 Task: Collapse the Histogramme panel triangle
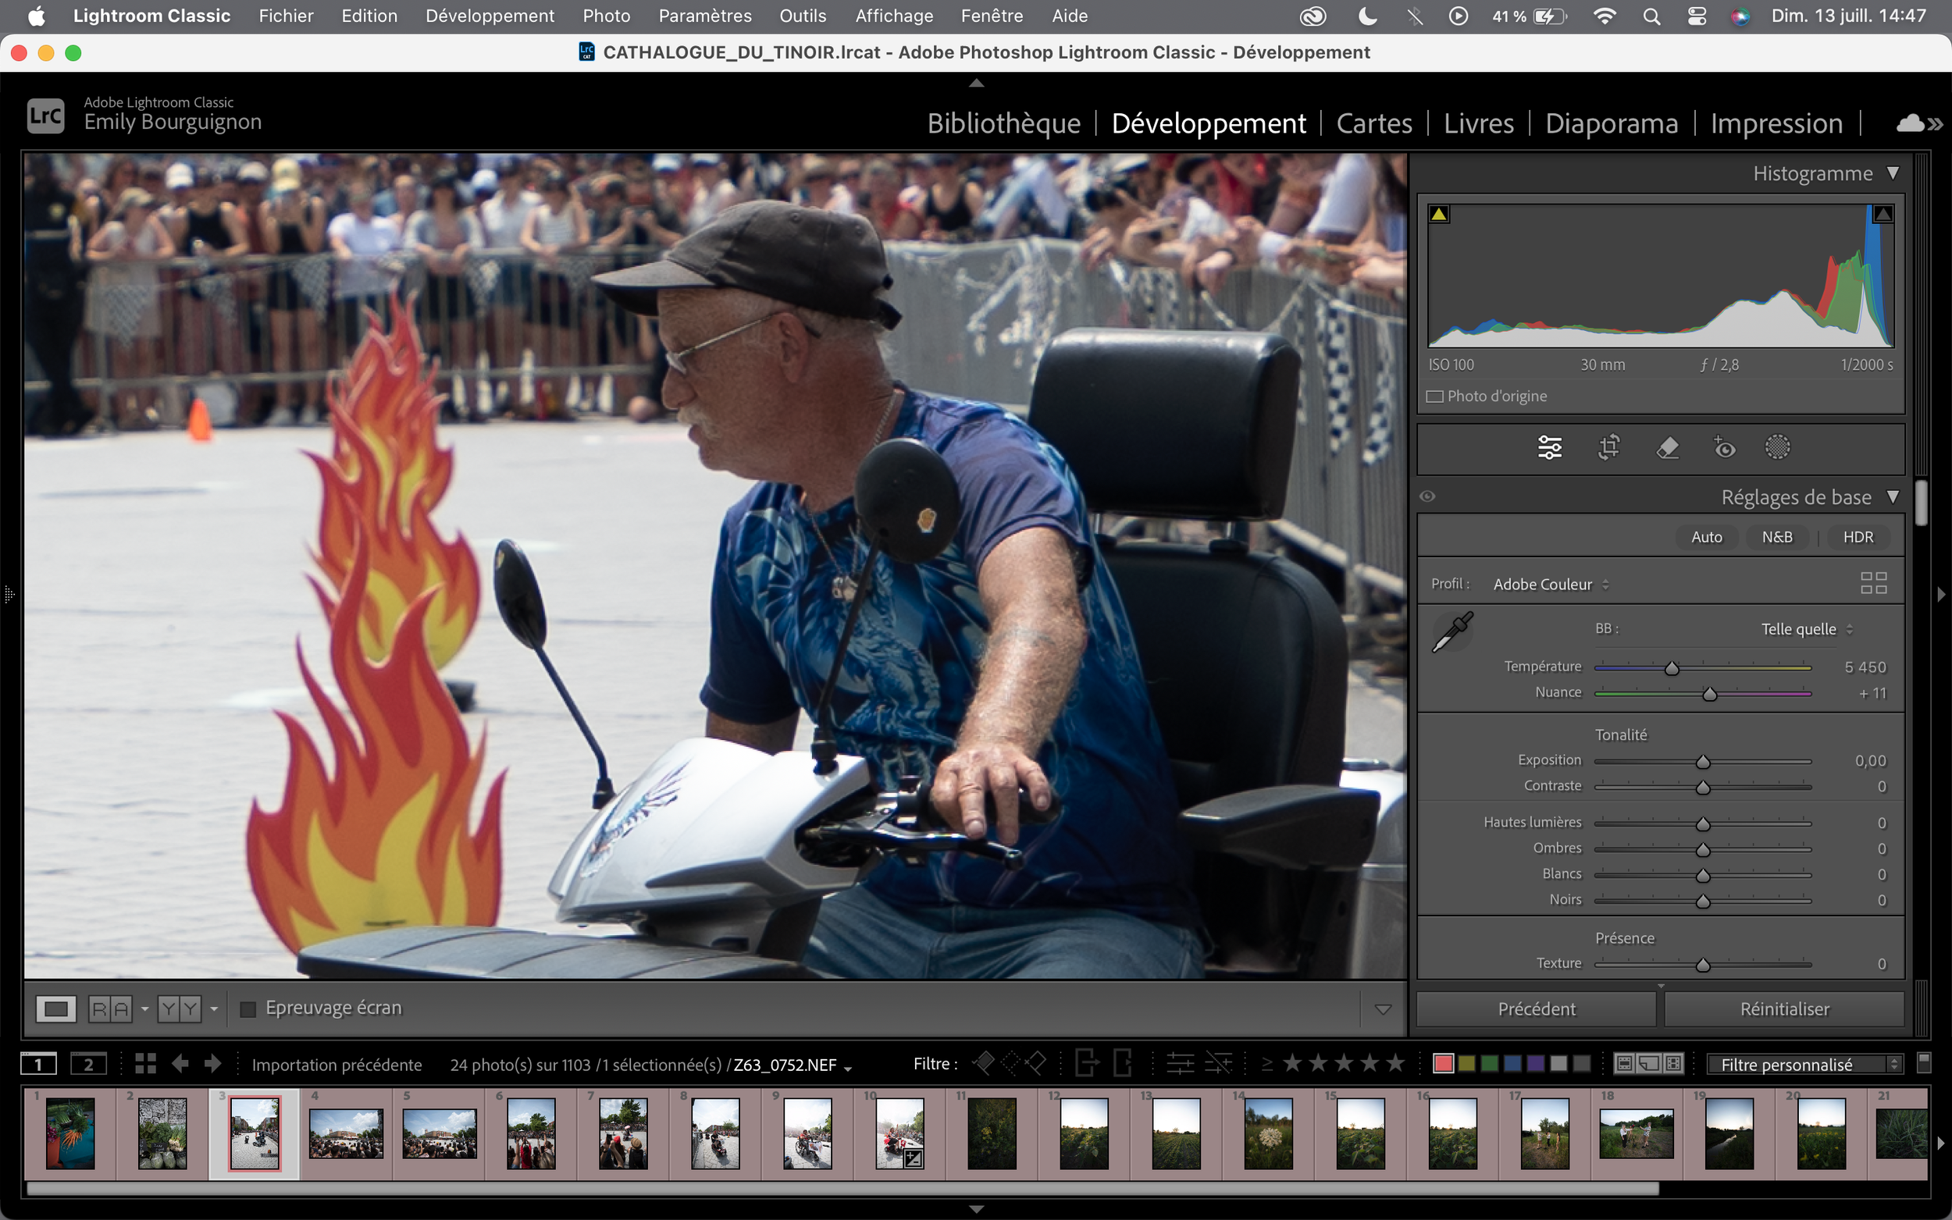1893,173
